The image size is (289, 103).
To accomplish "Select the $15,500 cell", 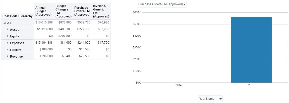I will click(x=82, y=50).
